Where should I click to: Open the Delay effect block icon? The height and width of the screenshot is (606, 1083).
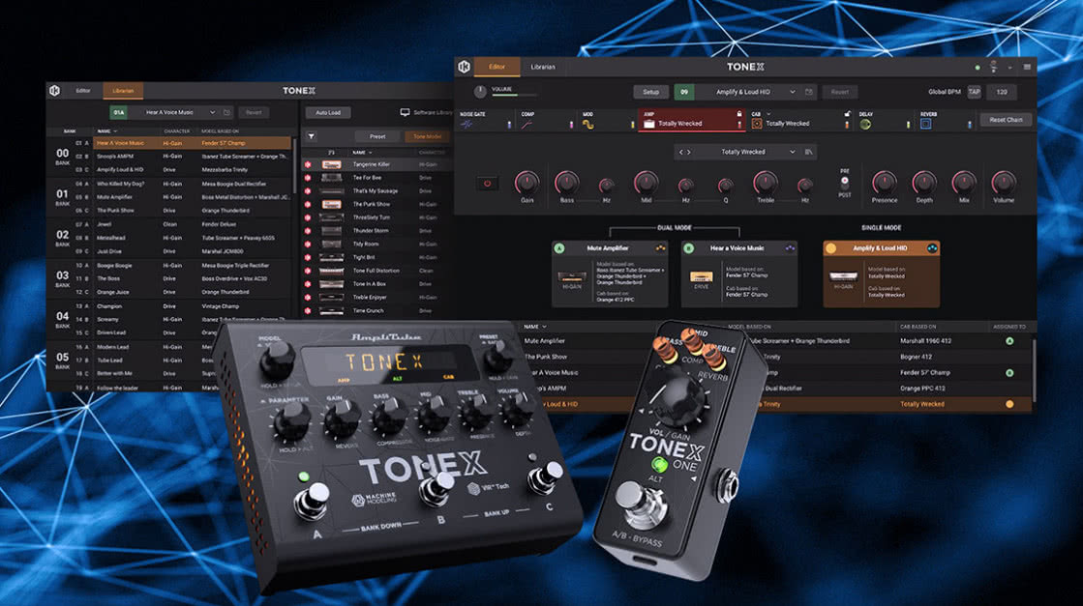tap(864, 124)
